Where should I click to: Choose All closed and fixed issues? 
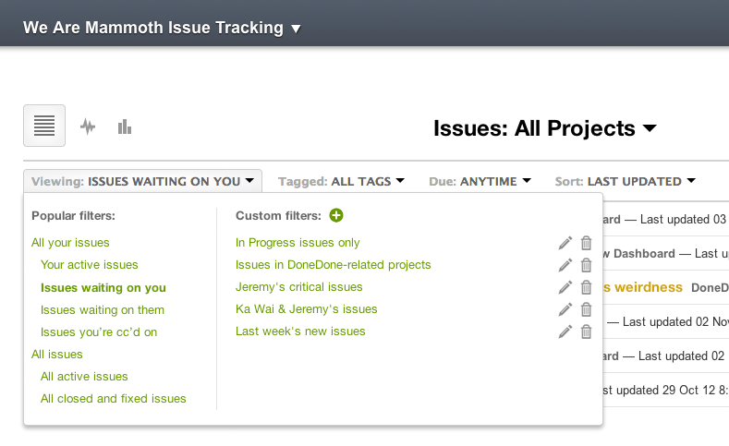click(114, 398)
